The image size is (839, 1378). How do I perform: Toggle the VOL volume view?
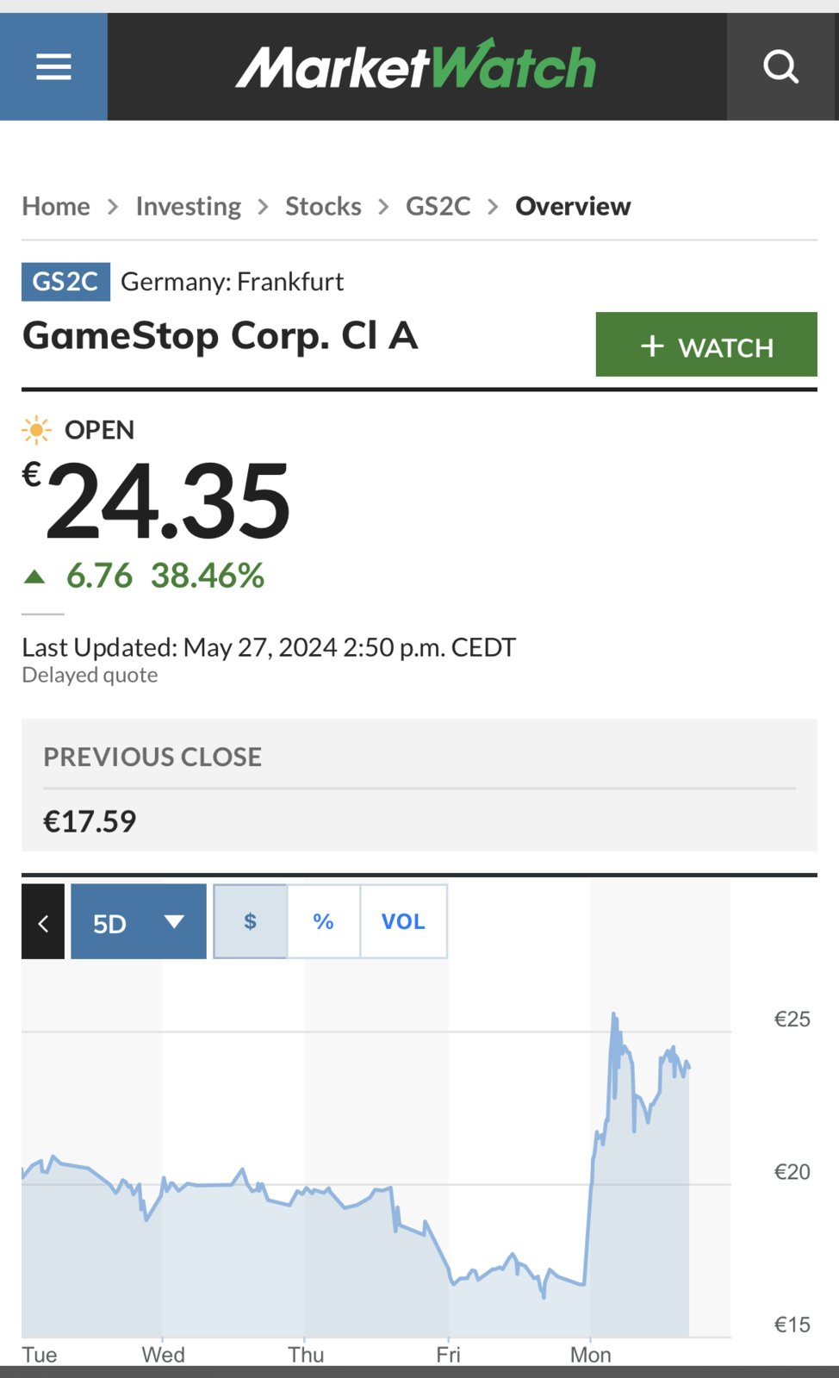(x=403, y=921)
